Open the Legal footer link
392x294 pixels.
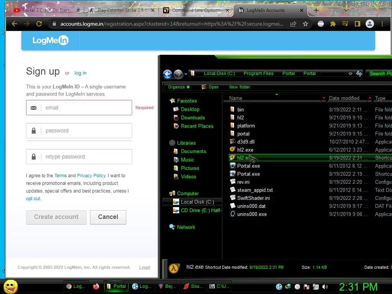point(144,267)
